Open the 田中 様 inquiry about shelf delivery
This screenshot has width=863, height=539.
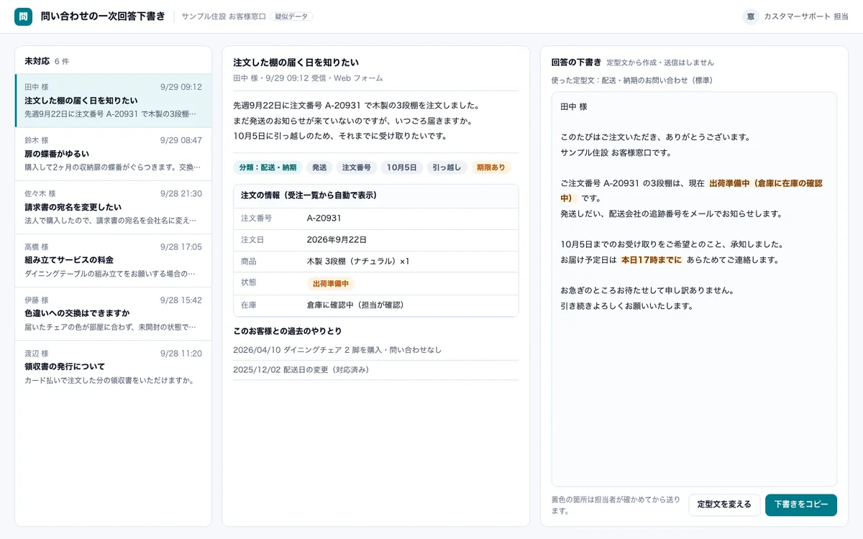(x=113, y=101)
